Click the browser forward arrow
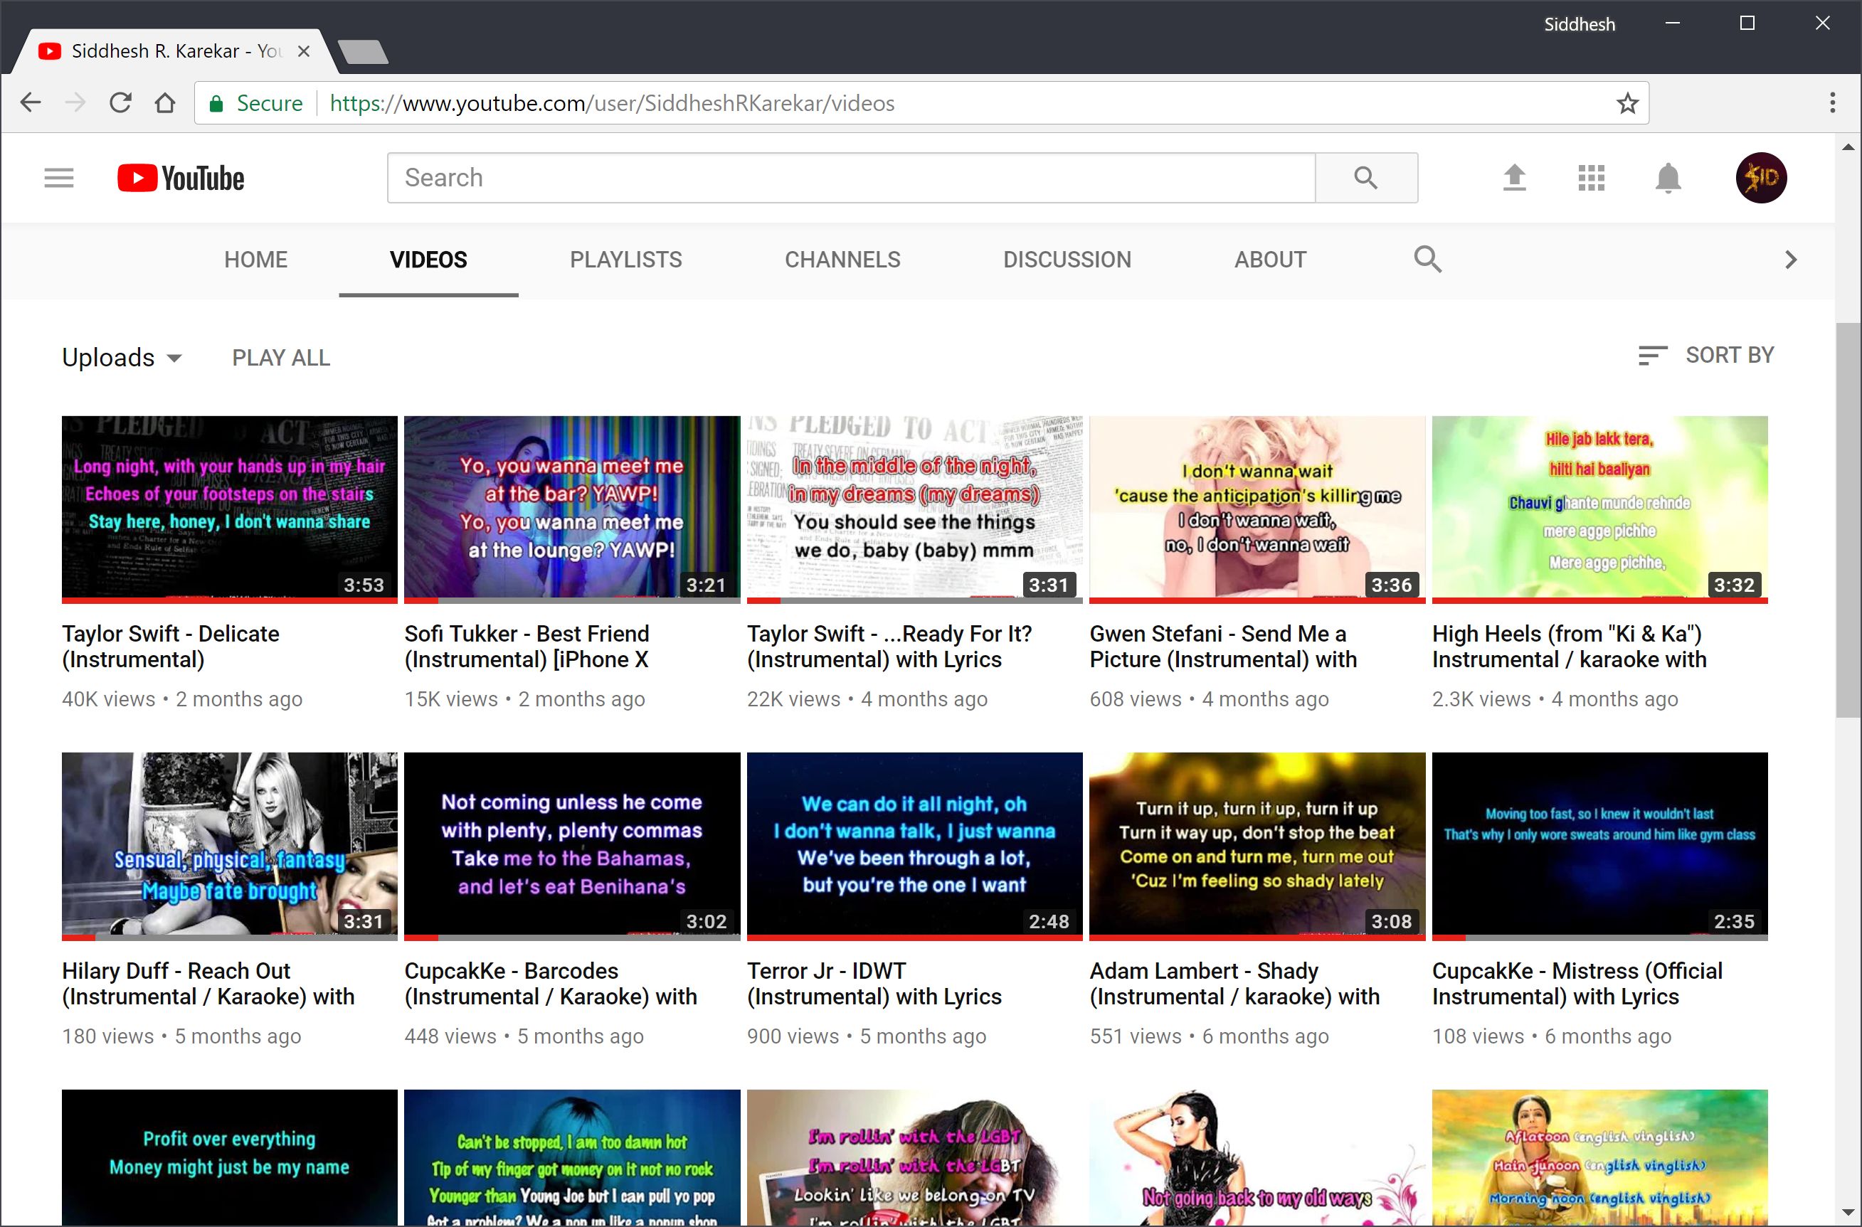 click(x=75, y=102)
